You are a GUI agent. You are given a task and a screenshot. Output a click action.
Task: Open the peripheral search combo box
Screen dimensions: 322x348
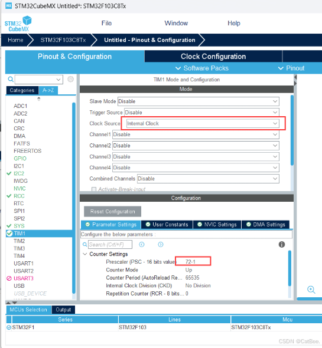tap(39, 79)
